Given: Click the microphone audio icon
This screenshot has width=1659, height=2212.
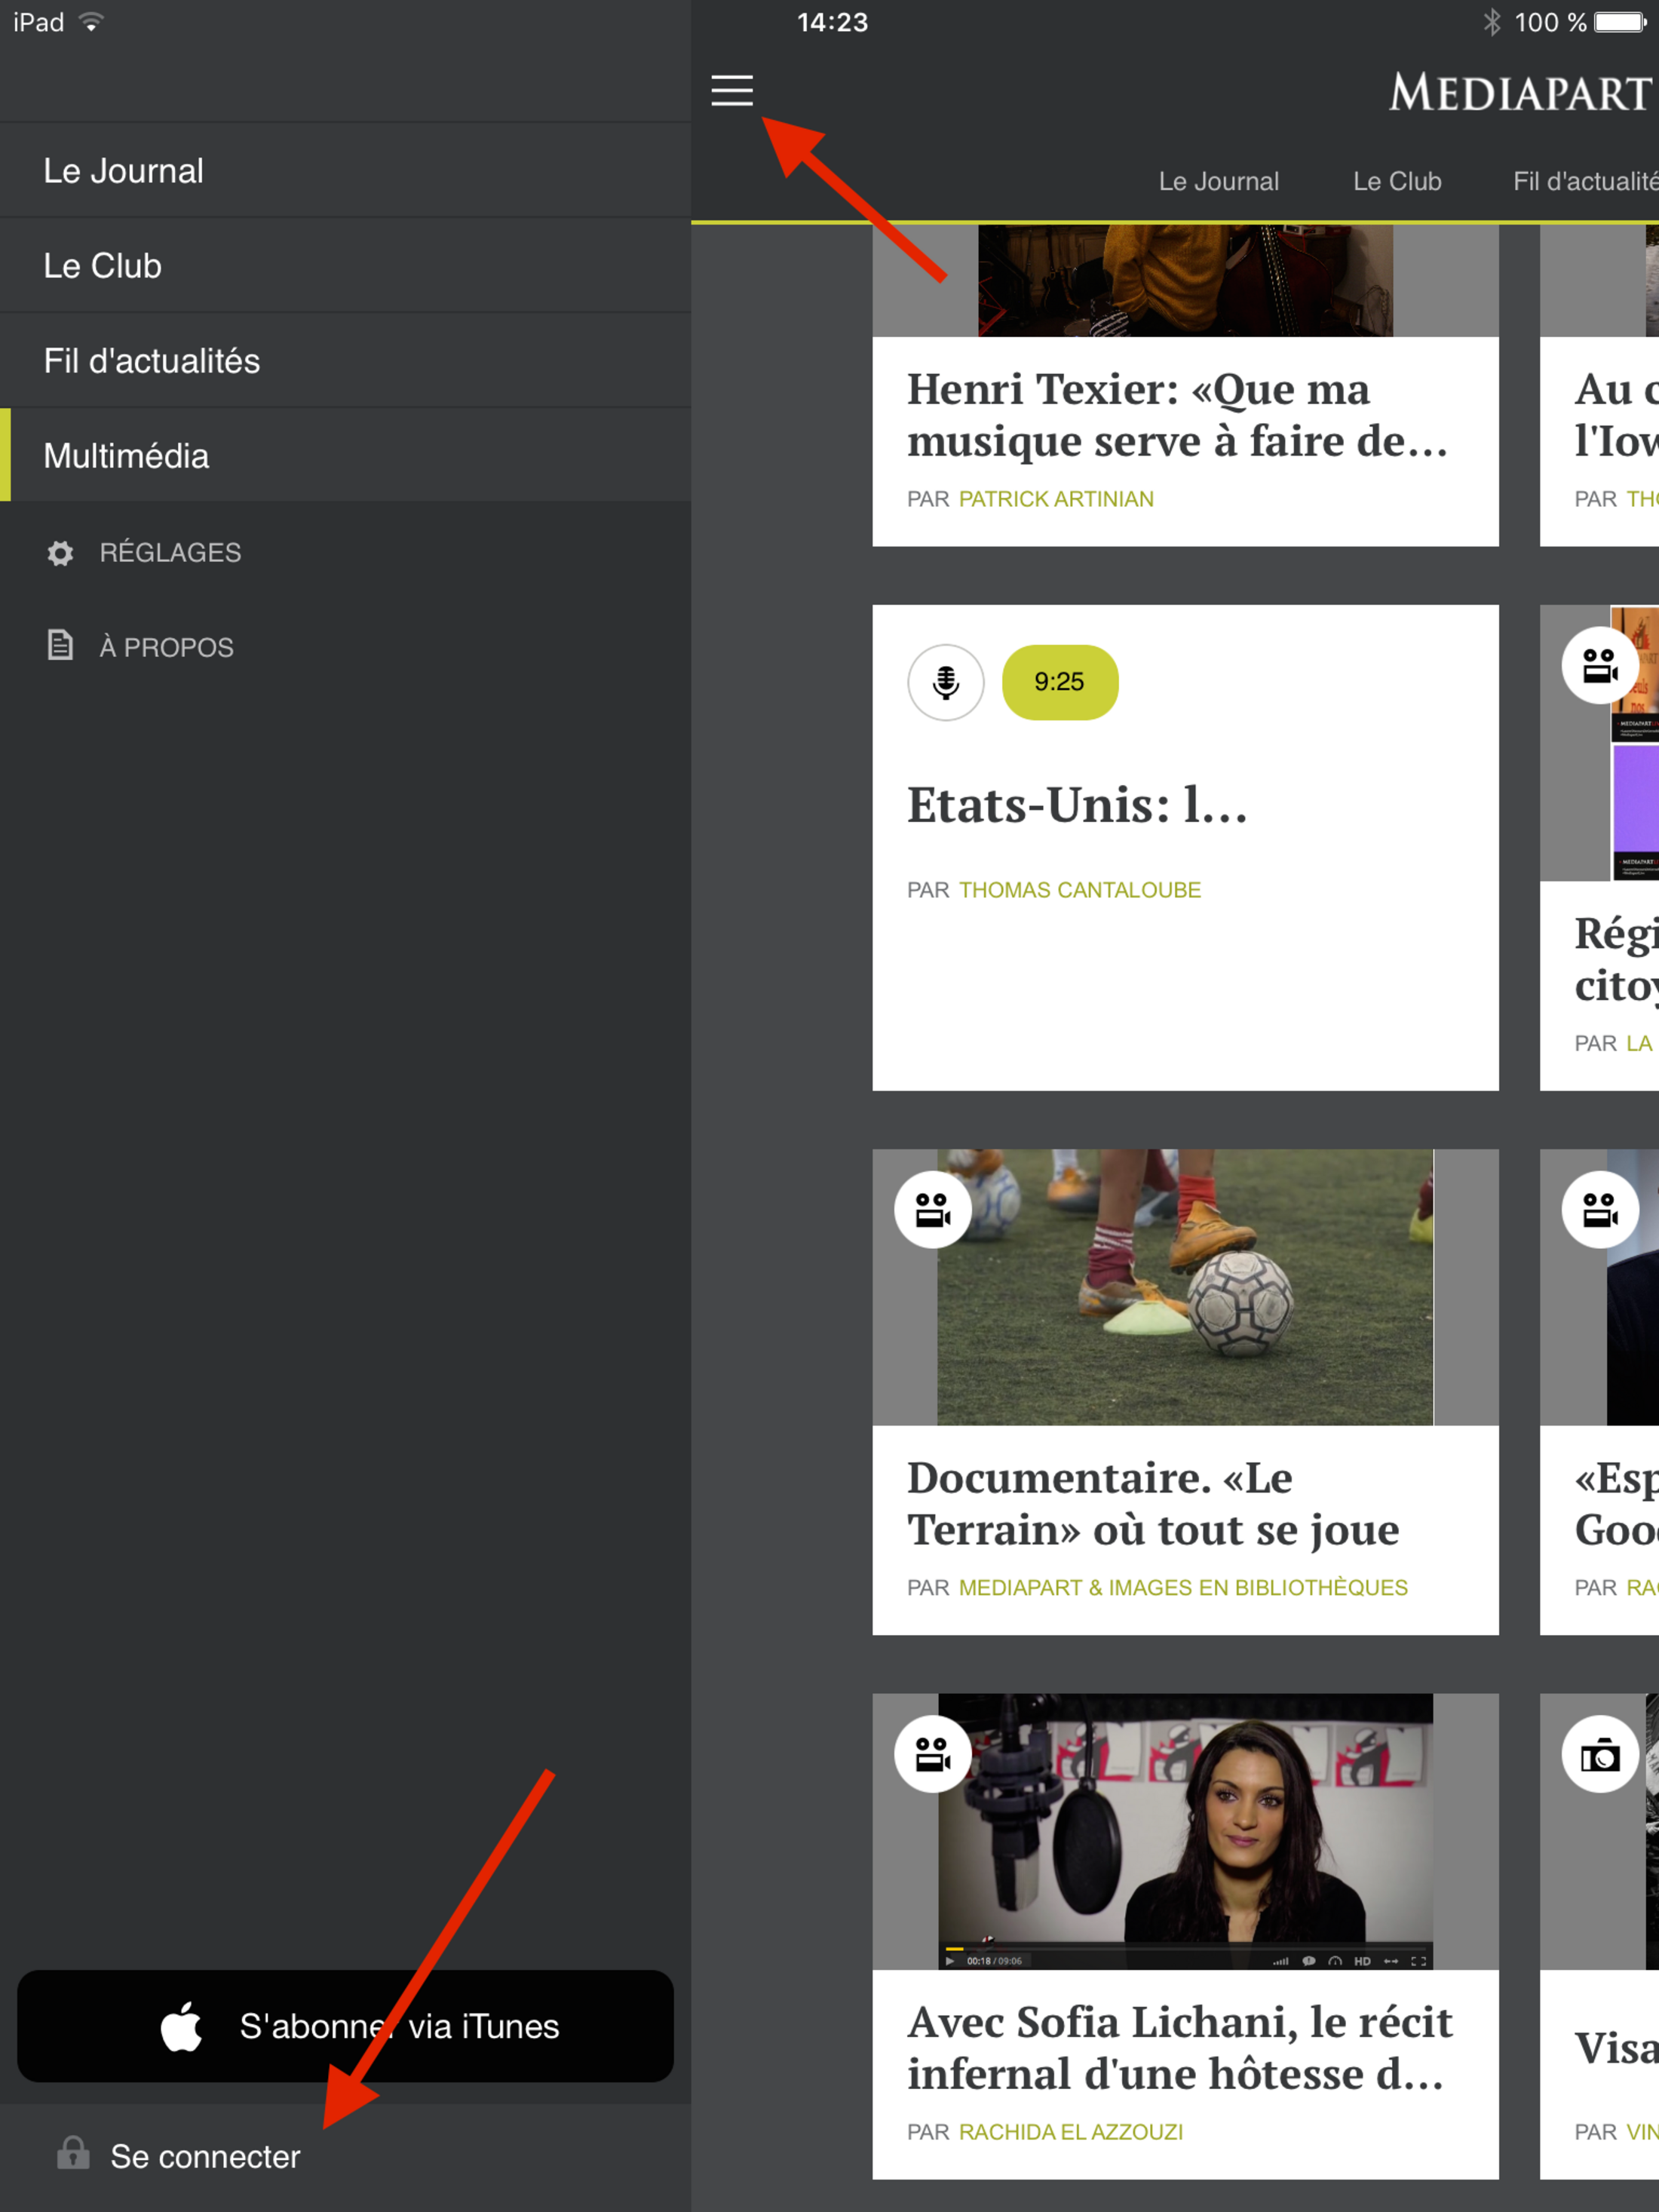Looking at the screenshot, I should point(945,682).
